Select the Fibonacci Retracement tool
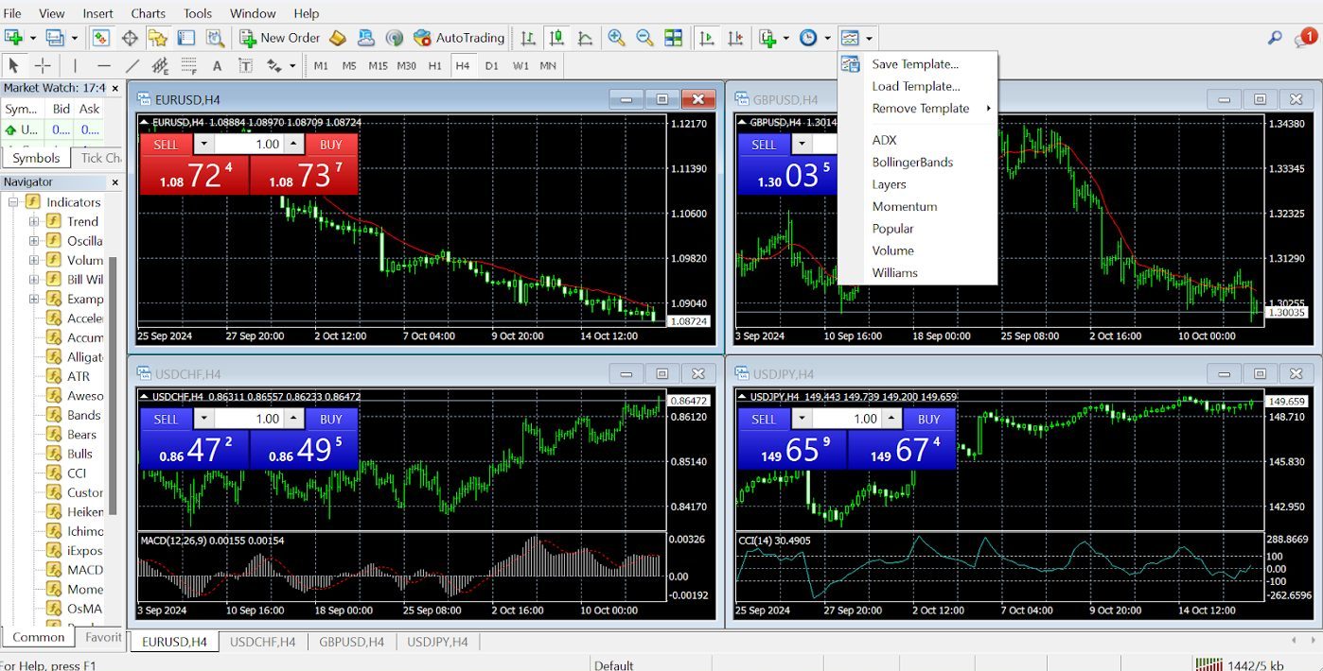 tap(188, 65)
